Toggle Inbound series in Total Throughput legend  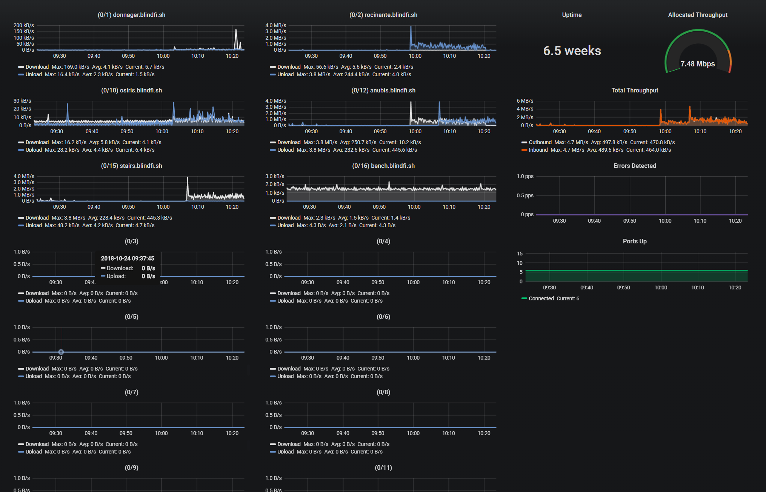tap(538, 150)
